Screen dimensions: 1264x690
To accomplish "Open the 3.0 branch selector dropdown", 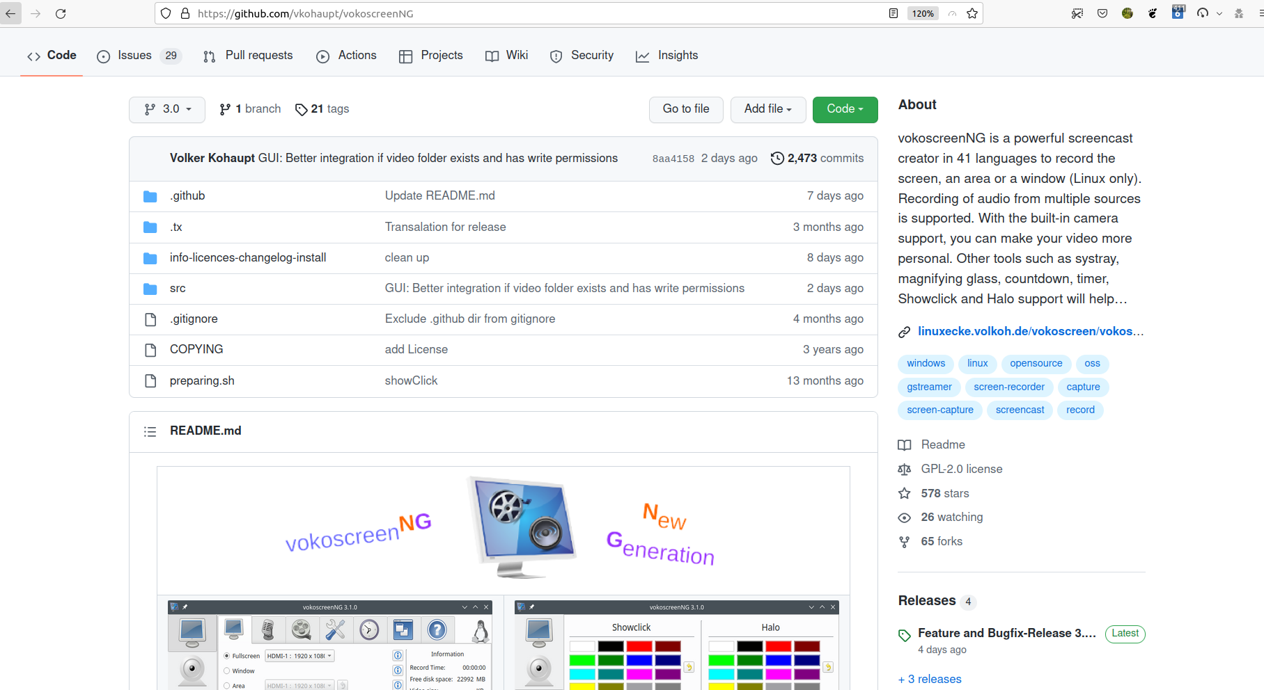I will [167, 109].
